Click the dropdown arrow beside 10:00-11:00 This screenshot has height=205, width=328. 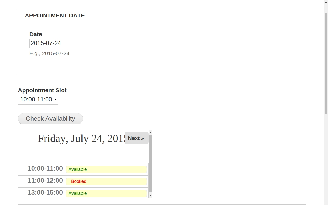(55, 100)
